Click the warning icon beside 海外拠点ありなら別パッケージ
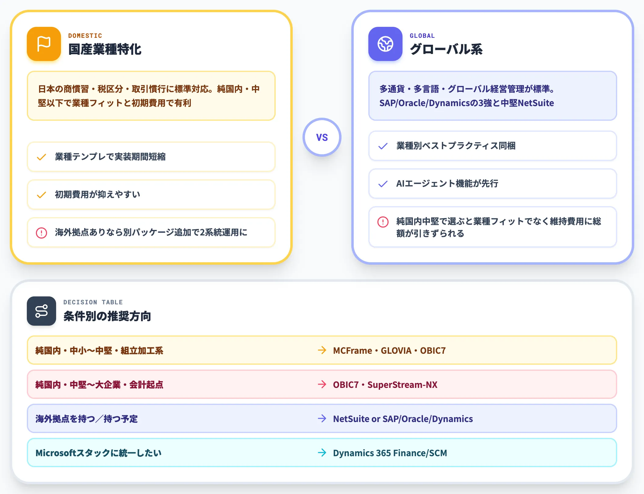Screen dimensions: 644x494 (x=41, y=233)
